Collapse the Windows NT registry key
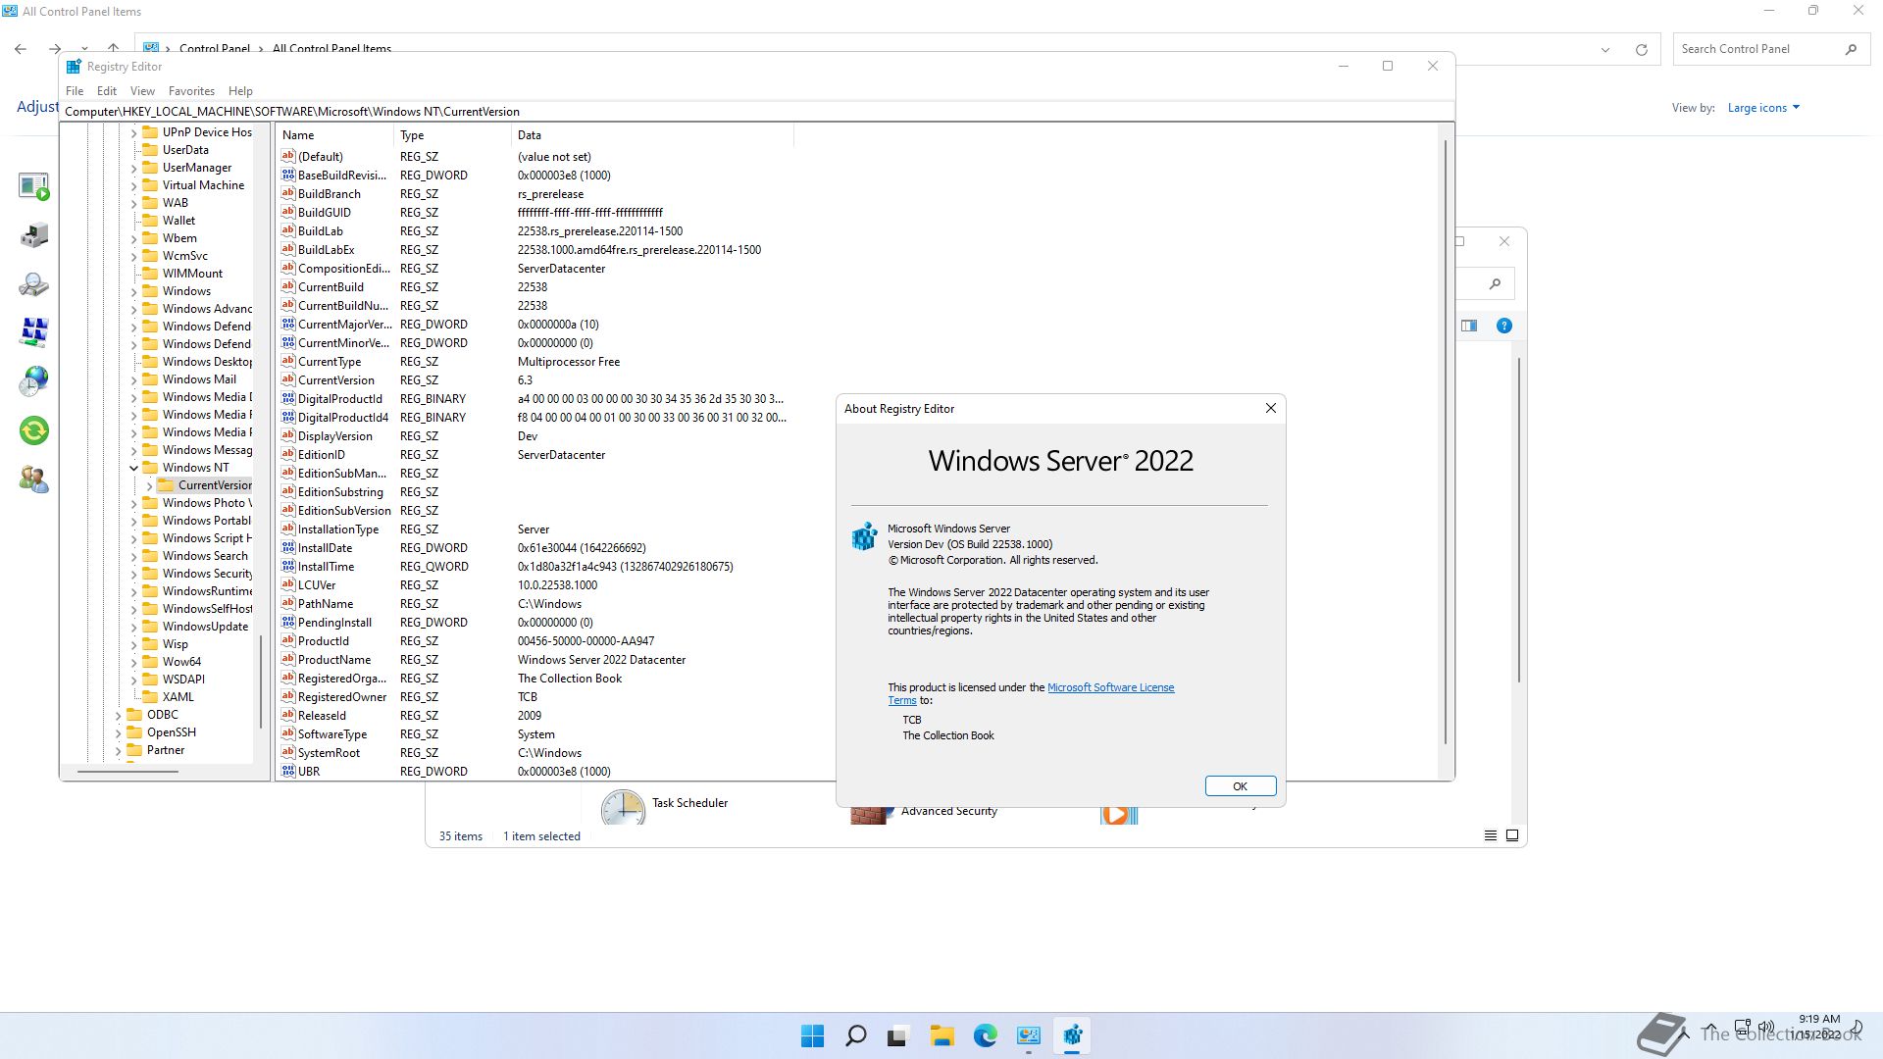The height and width of the screenshot is (1059, 1883). (x=134, y=468)
